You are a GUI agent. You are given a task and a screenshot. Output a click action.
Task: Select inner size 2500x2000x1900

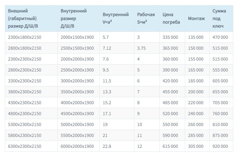coord(77,70)
